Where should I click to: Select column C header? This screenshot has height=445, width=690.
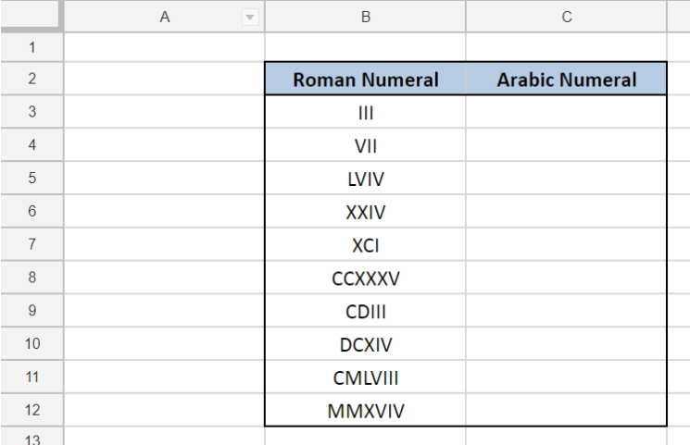point(567,17)
